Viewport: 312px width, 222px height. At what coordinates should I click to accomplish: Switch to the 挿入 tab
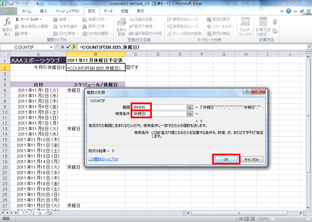click(43, 11)
